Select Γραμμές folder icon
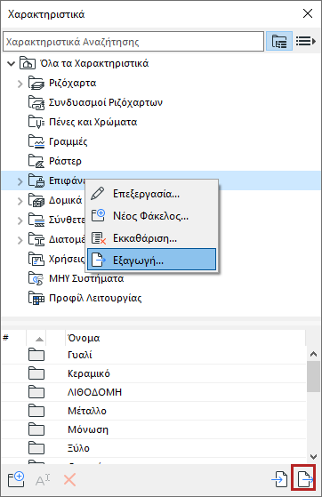 [x=36, y=141]
